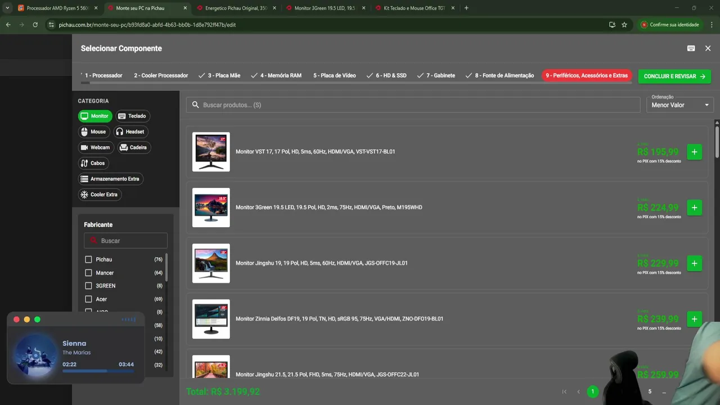Screen dimensions: 720x405
Task: Open Monitor Zinnia Delfos DF19 thumbnail image
Action: click(x=211, y=319)
